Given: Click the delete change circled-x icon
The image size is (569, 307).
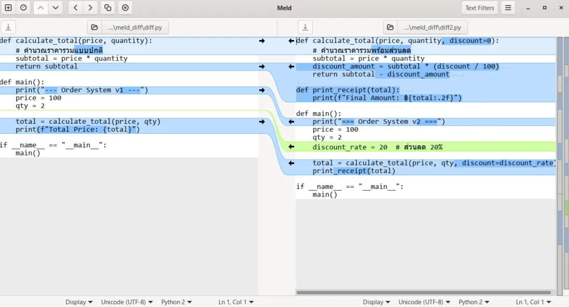Looking at the screenshot, I should coord(125,8).
